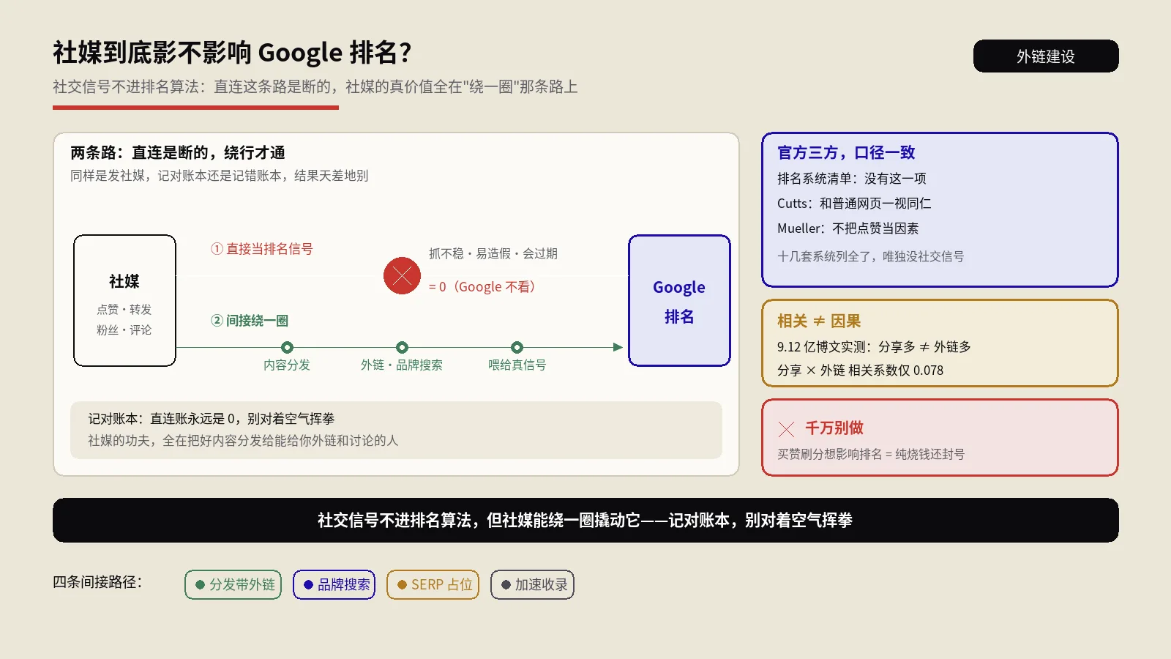This screenshot has height=659, width=1171.
Task: Click line Cutts:和普通网页一视同仁
Action: click(x=854, y=204)
